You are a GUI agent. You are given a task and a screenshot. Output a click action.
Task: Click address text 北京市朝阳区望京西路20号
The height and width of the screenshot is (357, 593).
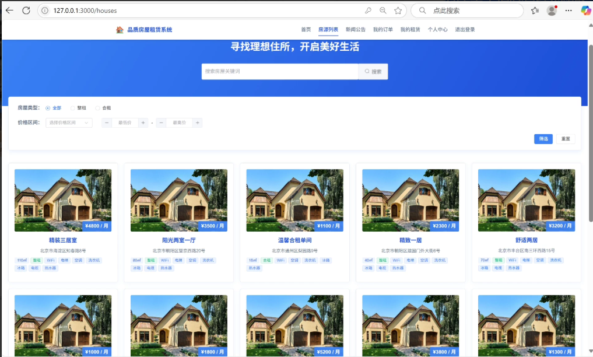coord(179,251)
